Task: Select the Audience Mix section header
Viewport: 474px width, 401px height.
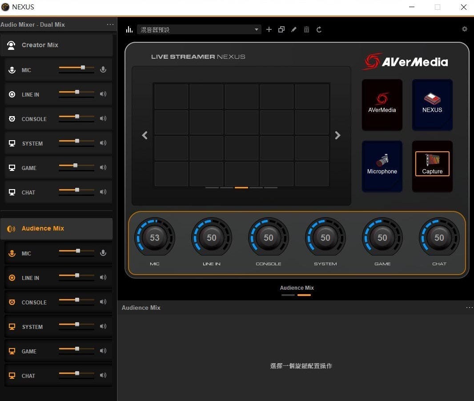Action: click(56, 228)
